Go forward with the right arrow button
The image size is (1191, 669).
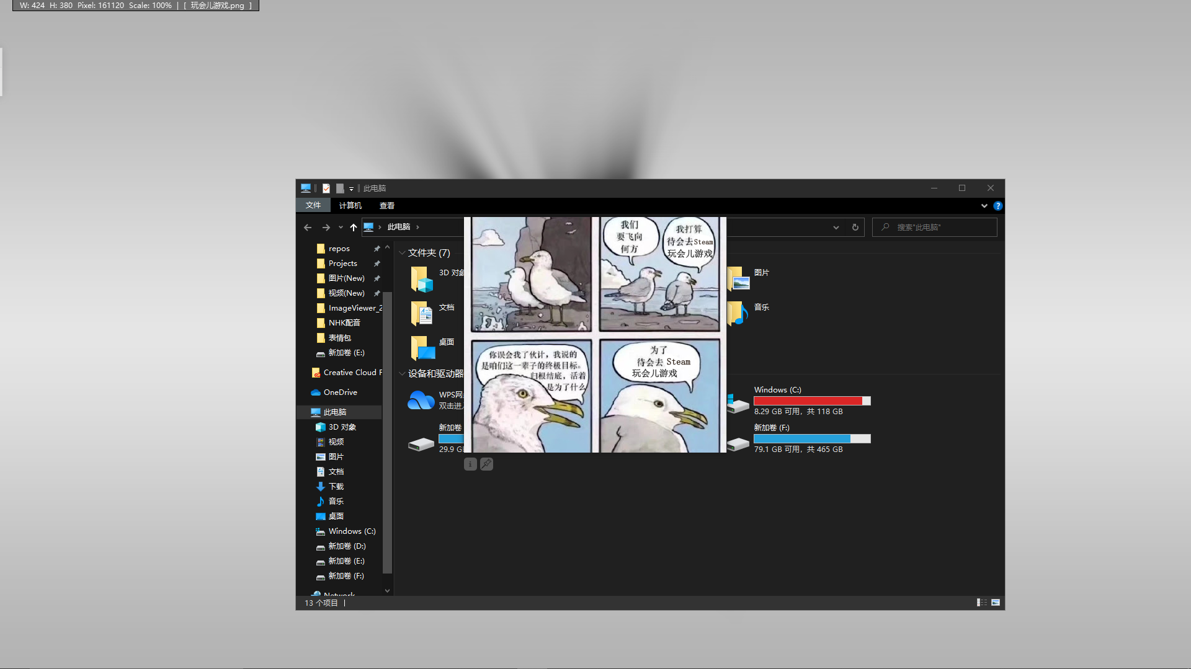326,228
